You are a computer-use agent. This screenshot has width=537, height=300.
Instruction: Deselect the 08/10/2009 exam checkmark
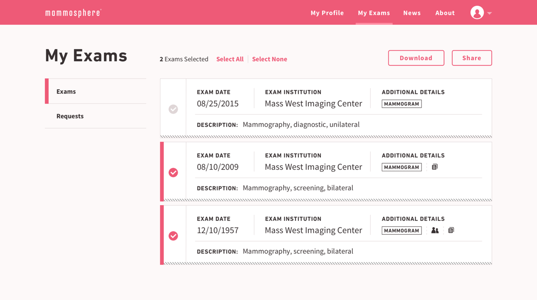(173, 173)
